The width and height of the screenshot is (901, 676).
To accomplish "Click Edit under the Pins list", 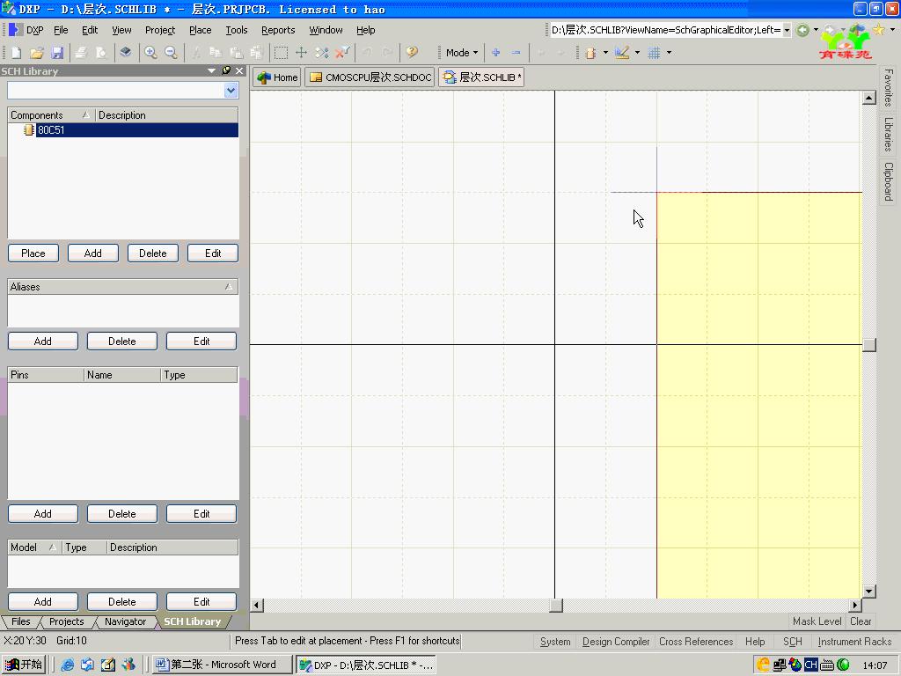I will 201,514.
